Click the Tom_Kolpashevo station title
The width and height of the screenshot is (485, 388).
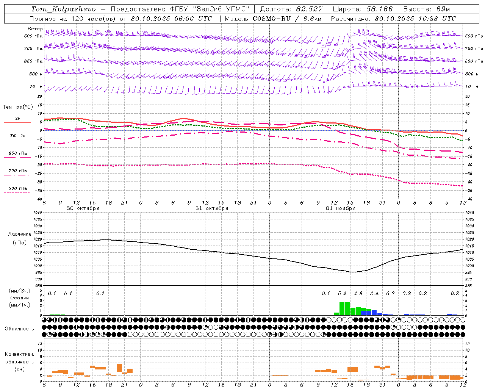point(63,9)
